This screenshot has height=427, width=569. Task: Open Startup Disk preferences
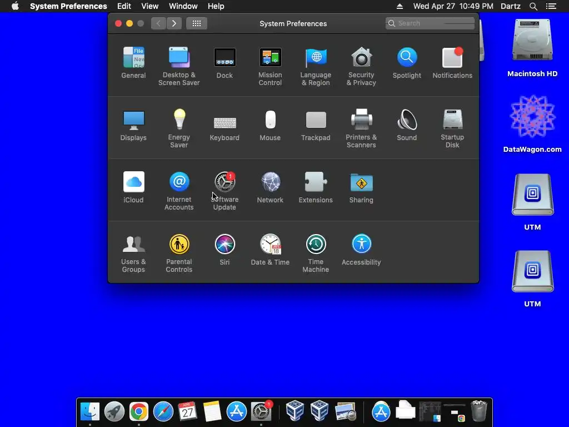pos(452,128)
